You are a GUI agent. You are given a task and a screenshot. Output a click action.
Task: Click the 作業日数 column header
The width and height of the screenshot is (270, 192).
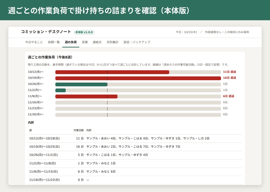pos(79,130)
